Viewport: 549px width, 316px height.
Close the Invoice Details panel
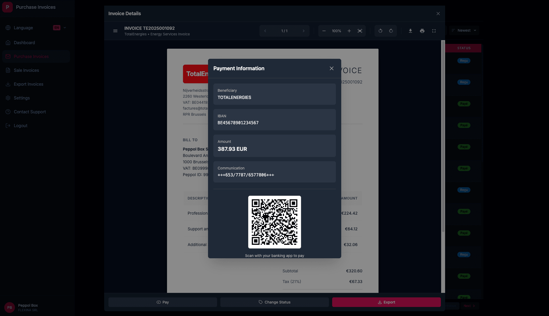coord(438,14)
